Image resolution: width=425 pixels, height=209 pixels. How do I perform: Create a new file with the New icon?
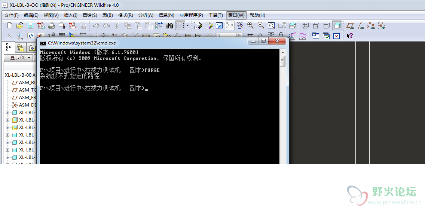click(x=10, y=25)
